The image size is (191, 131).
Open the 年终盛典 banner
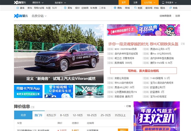[143, 30]
